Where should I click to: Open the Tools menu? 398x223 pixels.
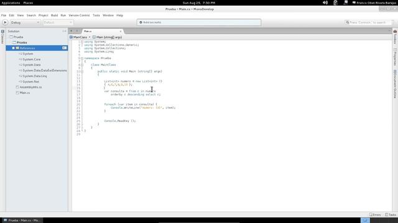click(x=96, y=15)
